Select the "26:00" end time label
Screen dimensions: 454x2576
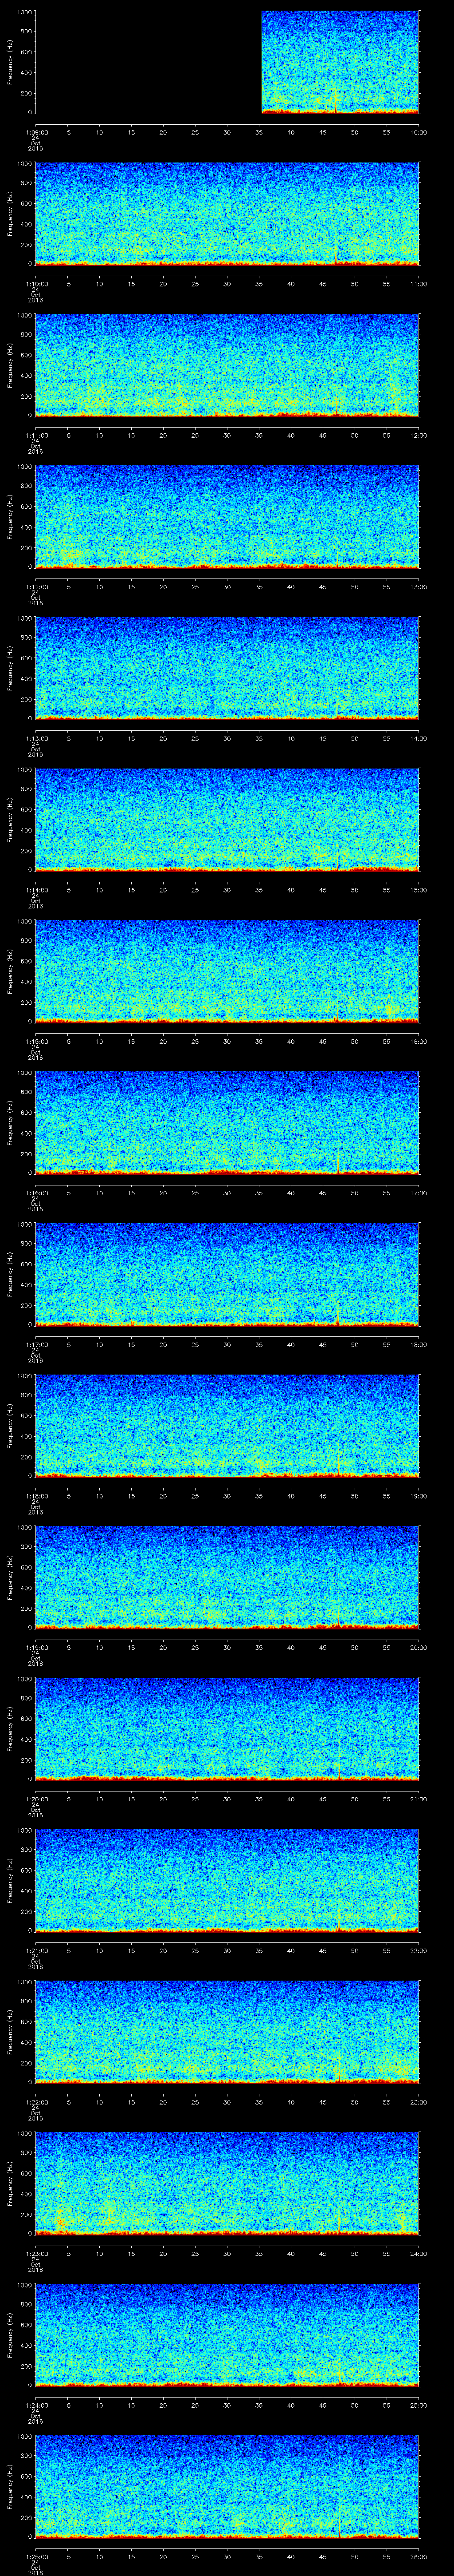point(418,2556)
